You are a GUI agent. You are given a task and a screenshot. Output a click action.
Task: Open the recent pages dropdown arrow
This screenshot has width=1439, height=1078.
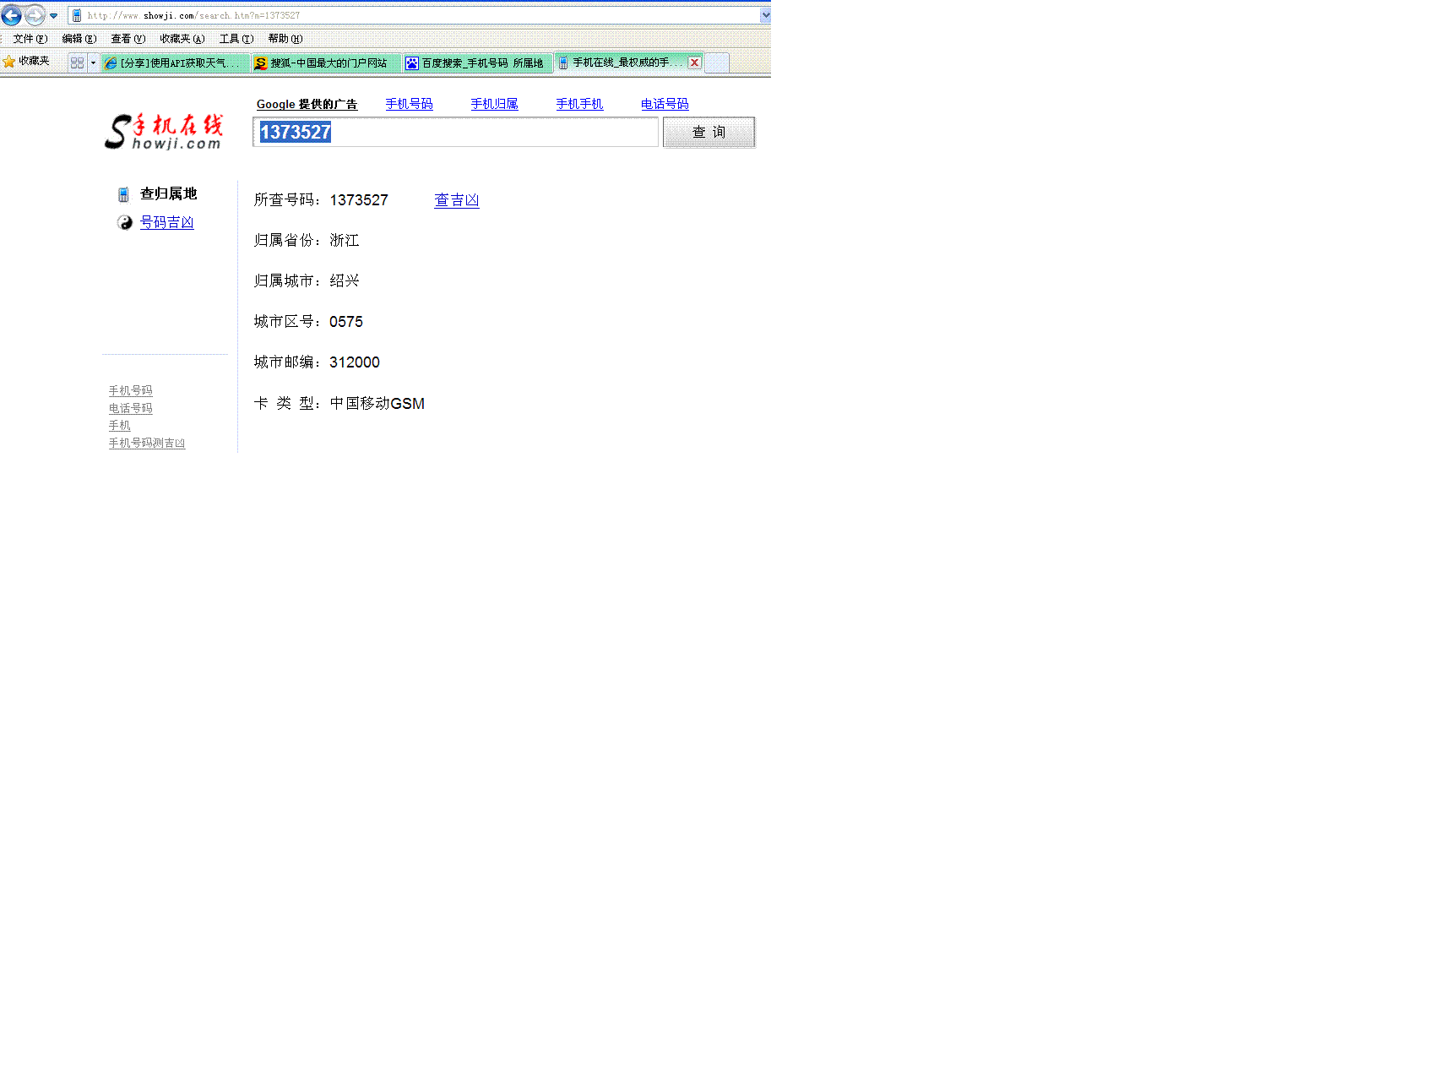coord(54,16)
